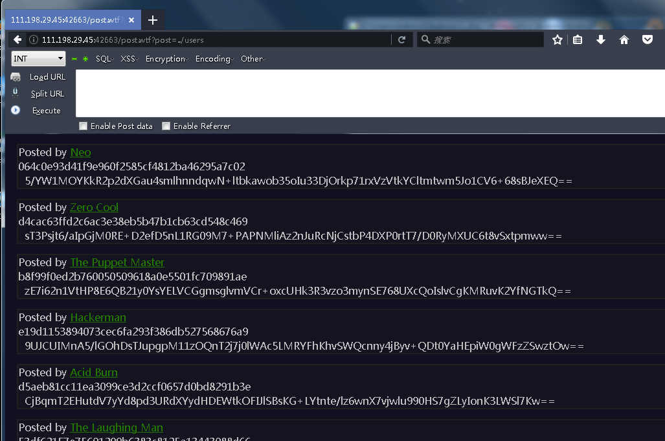Click Acid Burn's base64 string starting CjBqmT2E
Image resolution: width=665 pixels, height=441 pixels.
pos(289,401)
